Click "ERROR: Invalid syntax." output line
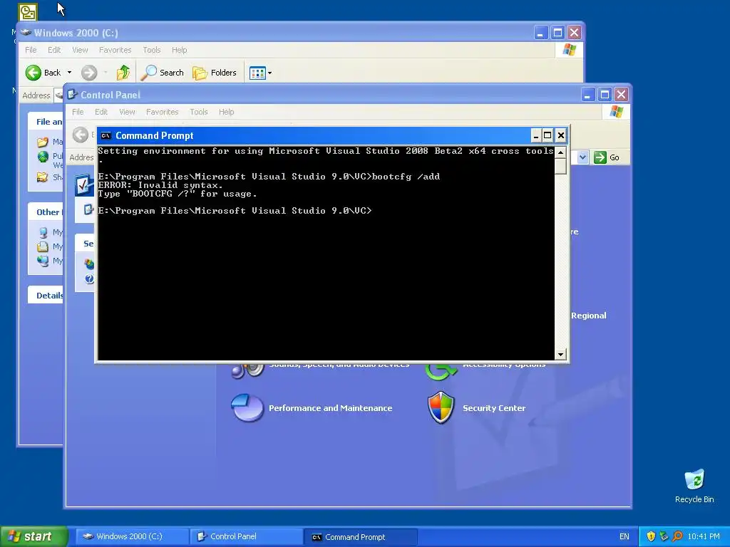Screen dimensions: 730x547 point(160,185)
